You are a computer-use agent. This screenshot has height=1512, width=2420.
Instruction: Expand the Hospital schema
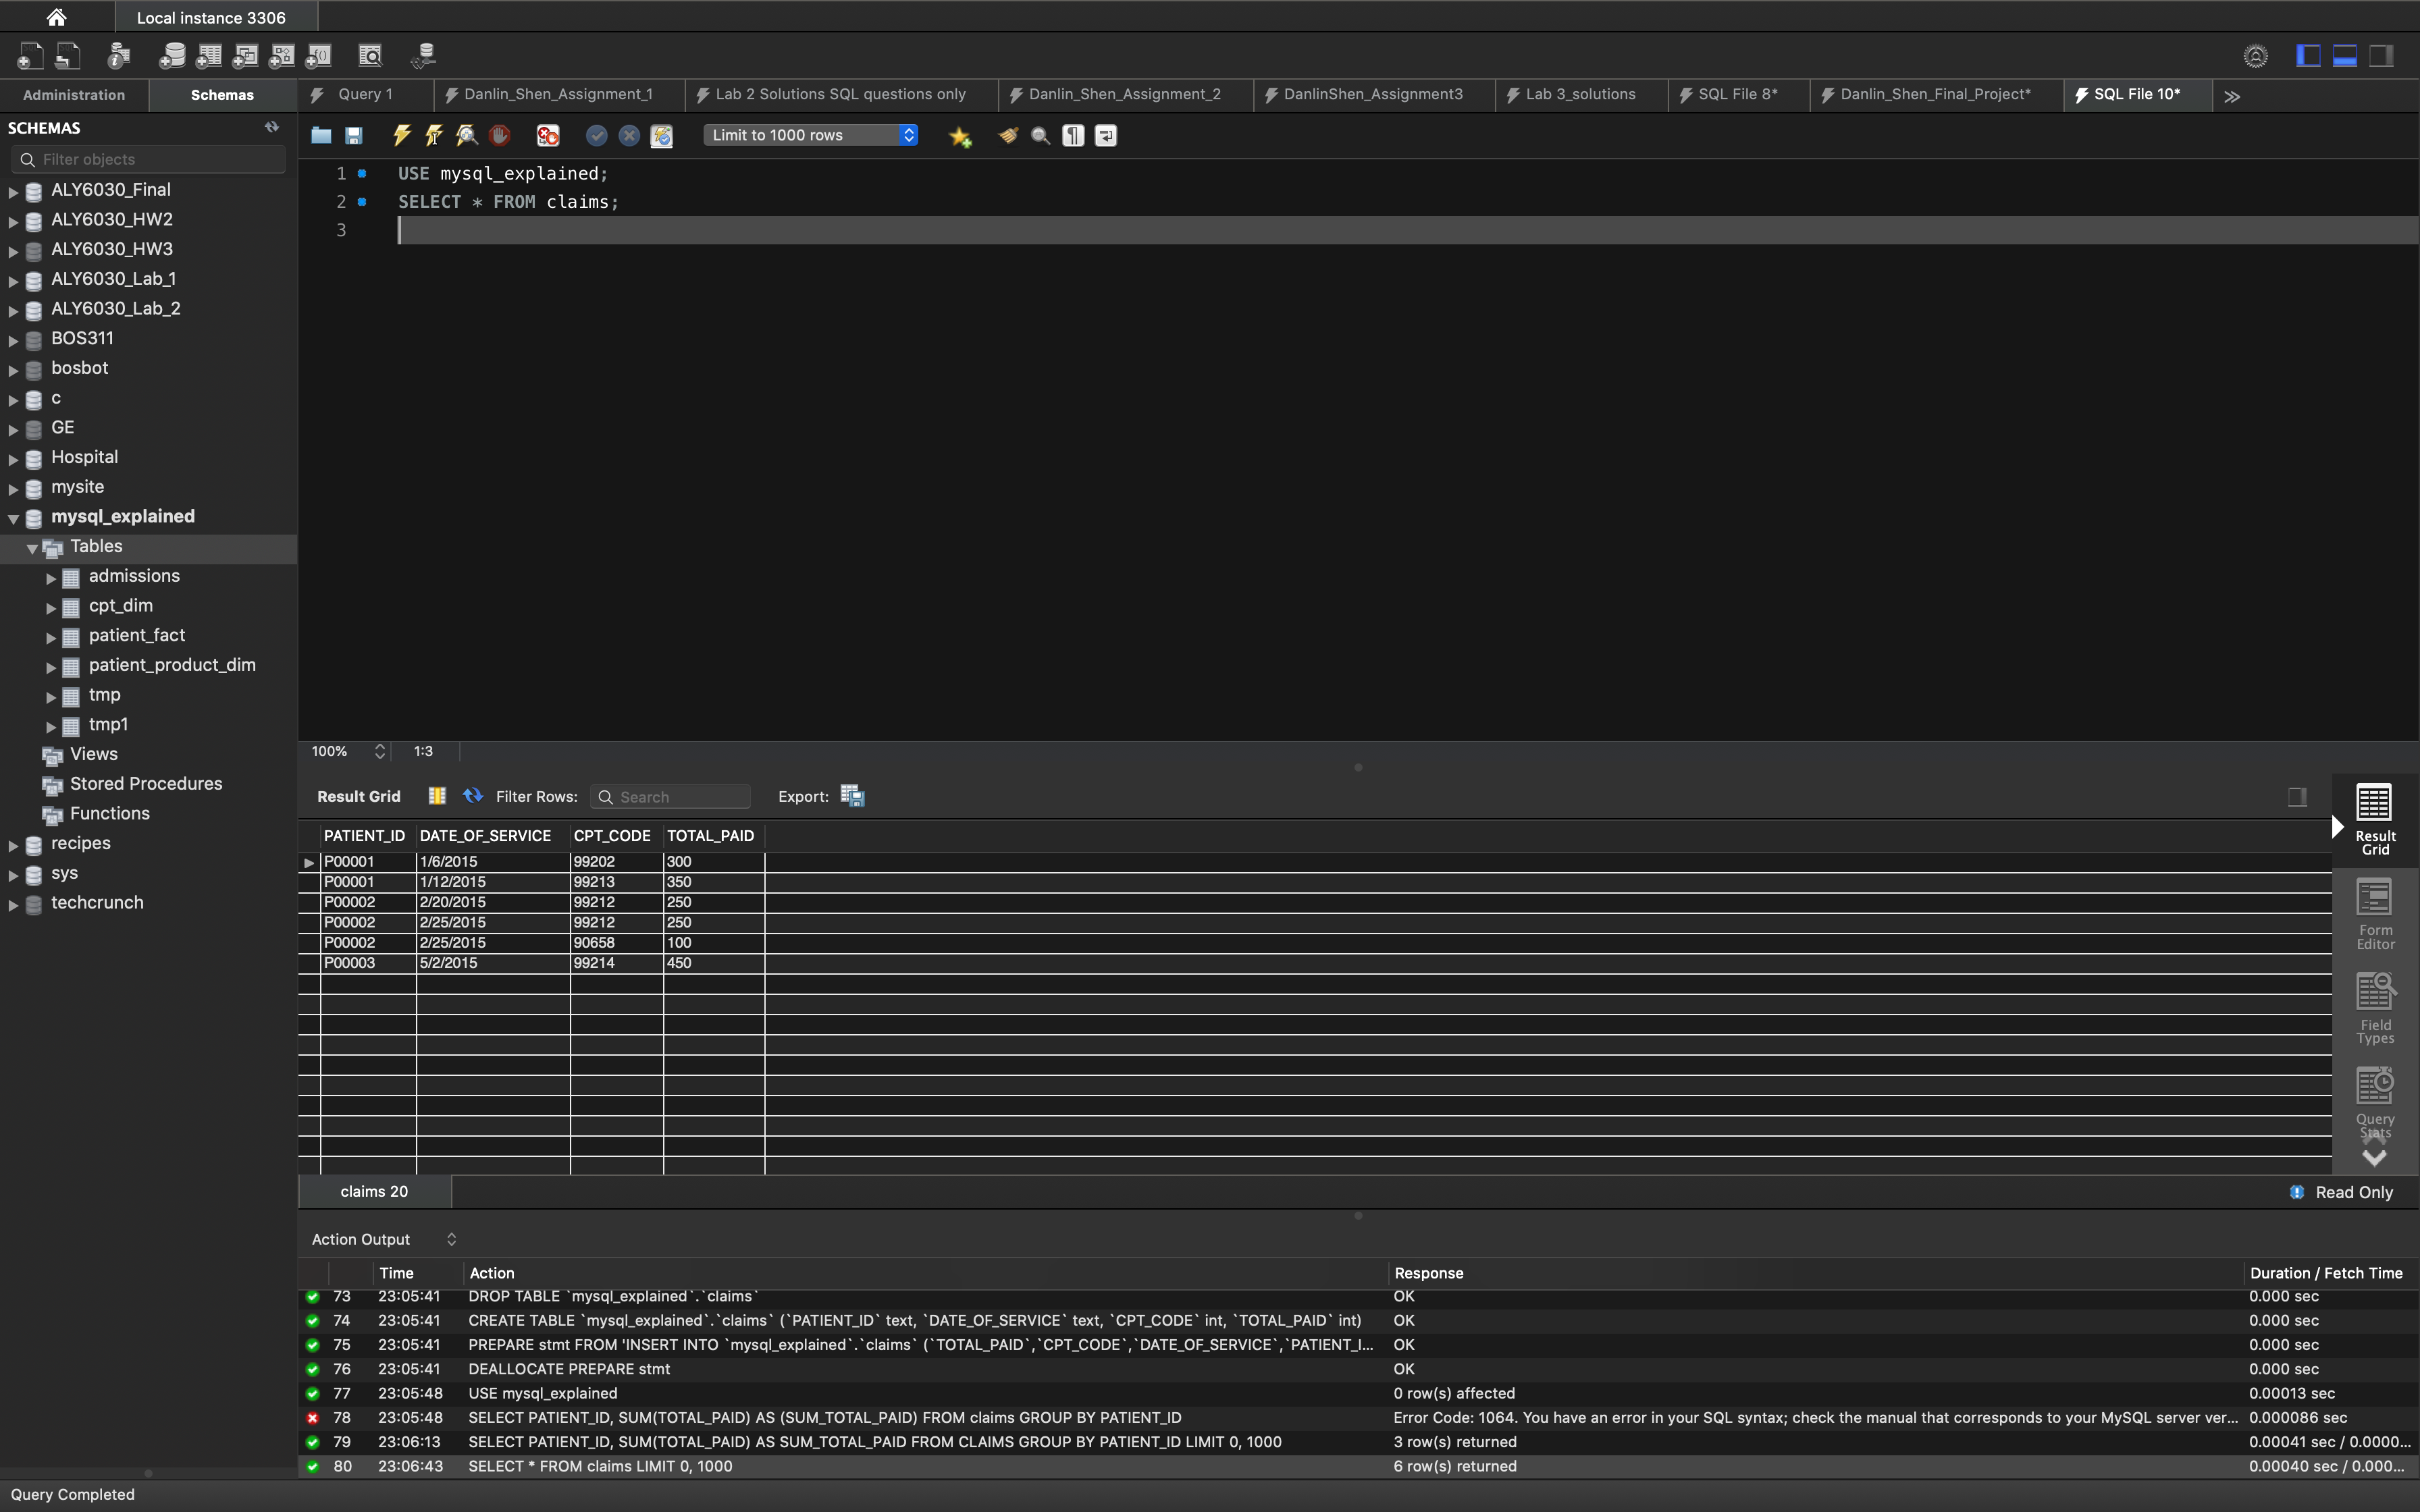pyautogui.click(x=14, y=459)
